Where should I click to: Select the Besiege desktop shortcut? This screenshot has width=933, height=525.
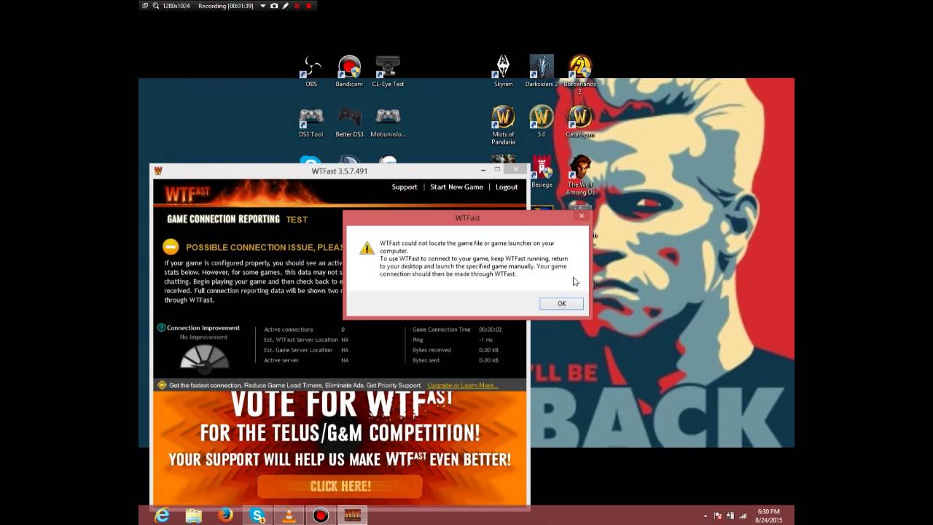tap(542, 173)
